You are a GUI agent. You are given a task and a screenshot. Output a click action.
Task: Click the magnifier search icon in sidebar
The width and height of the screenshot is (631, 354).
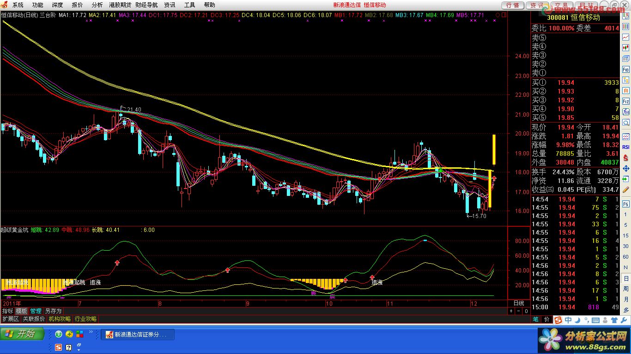pyautogui.click(x=625, y=123)
